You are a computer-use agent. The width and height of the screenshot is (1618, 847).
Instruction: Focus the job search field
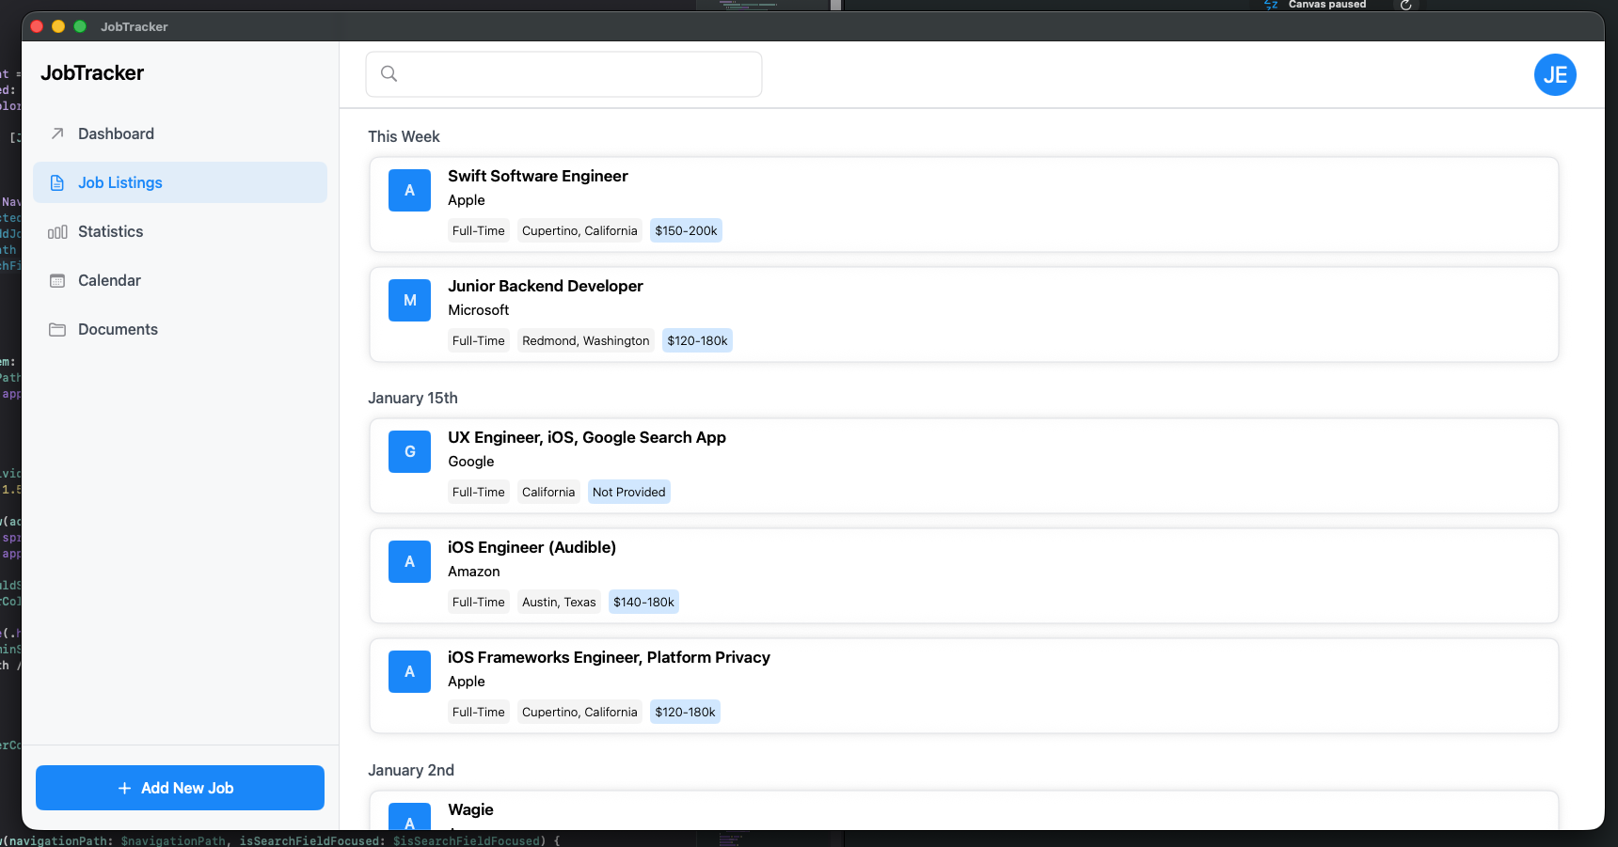click(563, 74)
